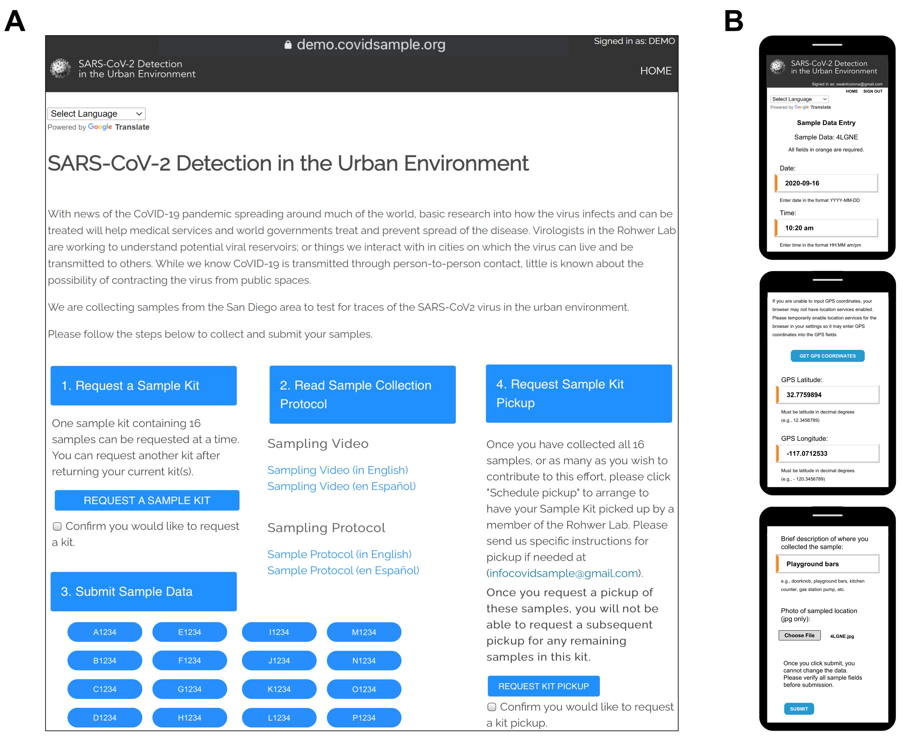Select the P1234 sample button

coord(364,718)
